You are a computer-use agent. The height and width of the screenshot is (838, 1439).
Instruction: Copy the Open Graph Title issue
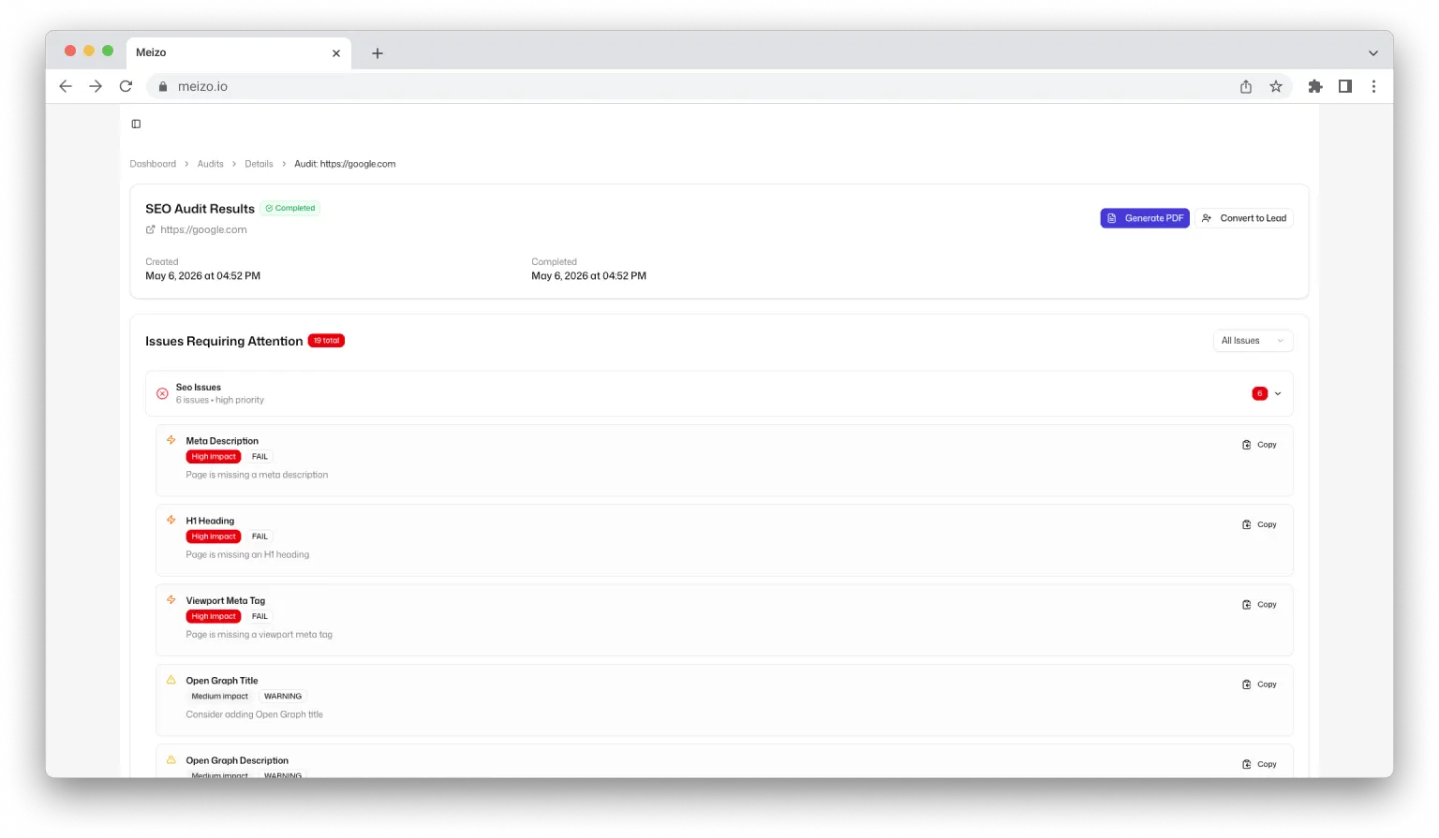pyautogui.click(x=1260, y=684)
